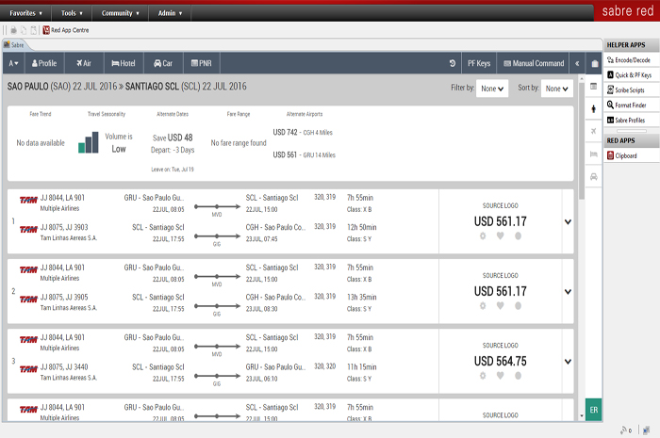Click the green ER button
The image size is (660, 438).
click(593, 410)
